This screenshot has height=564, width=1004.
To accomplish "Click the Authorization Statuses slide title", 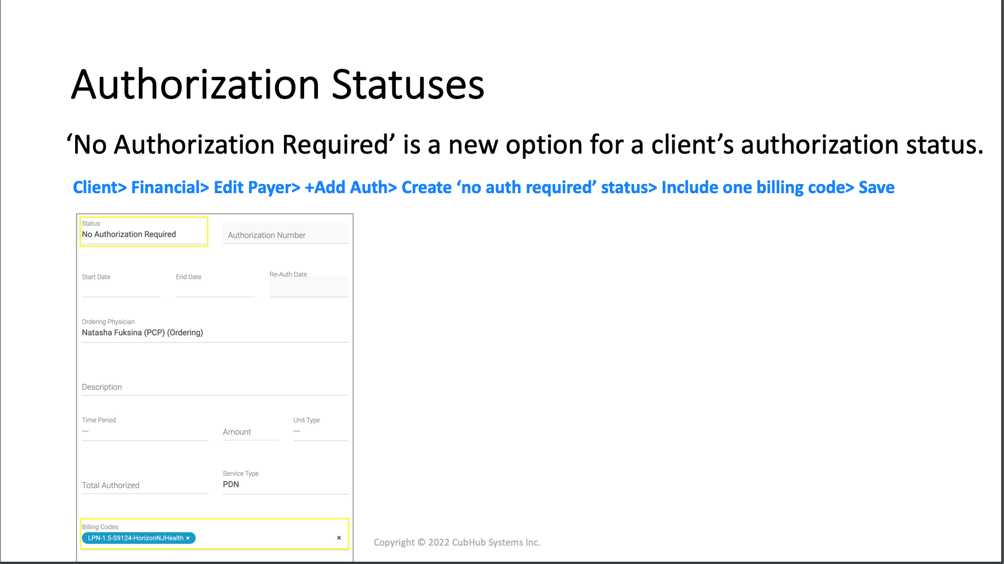I will pyautogui.click(x=278, y=84).
